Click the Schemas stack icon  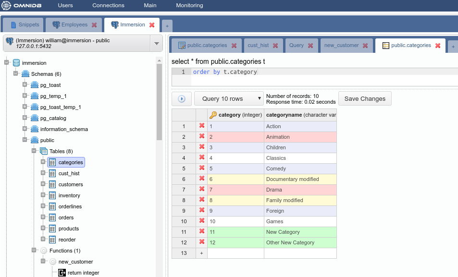tap(25, 74)
